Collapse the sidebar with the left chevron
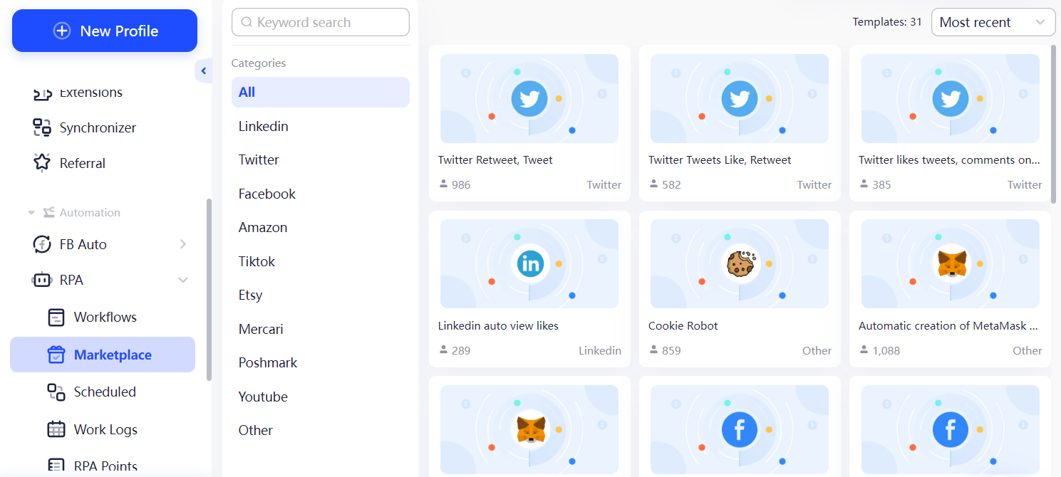The width and height of the screenshot is (1061, 477). (x=203, y=70)
